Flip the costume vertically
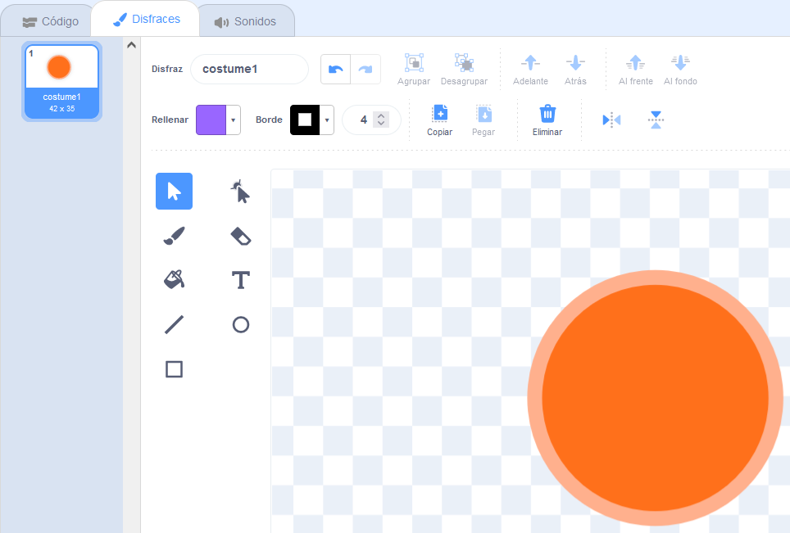Image resolution: width=790 pixels, height=533 pixels. [x=655, y=120]
